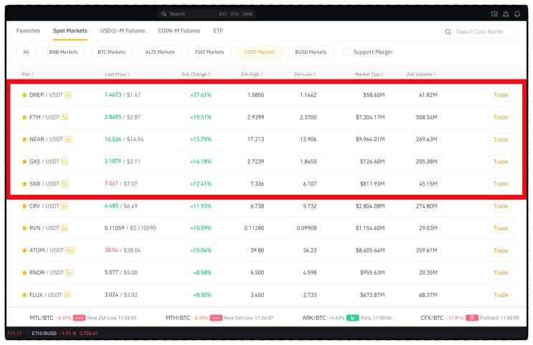Sort the table by 24h Low
The image size is (533, 345).
click(305, 74)
